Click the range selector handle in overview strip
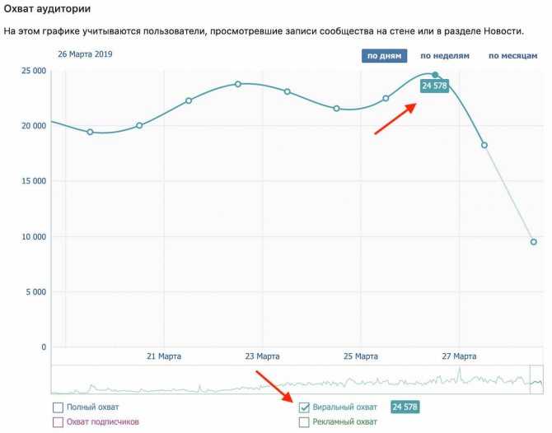This screenshot has width=552, height=433. point(536,379)
